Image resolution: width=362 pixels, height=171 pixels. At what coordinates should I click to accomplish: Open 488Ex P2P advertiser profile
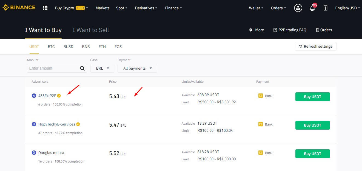coord(47,96)
